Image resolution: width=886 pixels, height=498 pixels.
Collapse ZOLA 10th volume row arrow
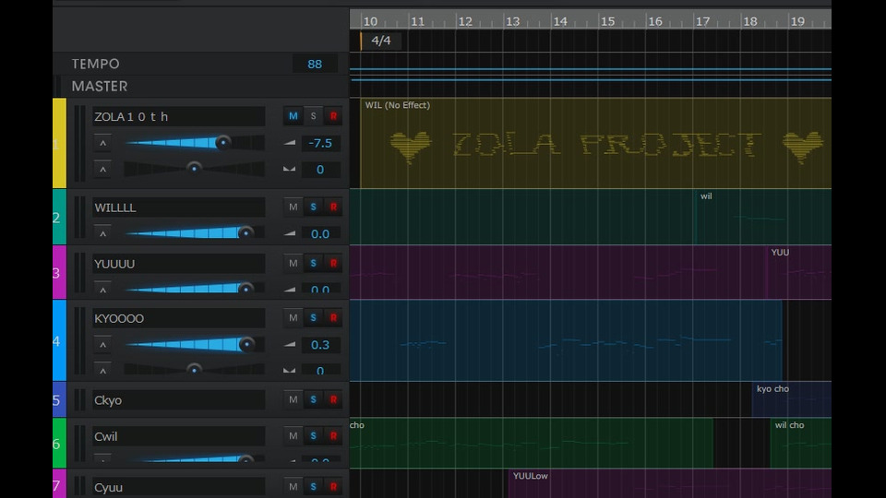click(102, 143)
